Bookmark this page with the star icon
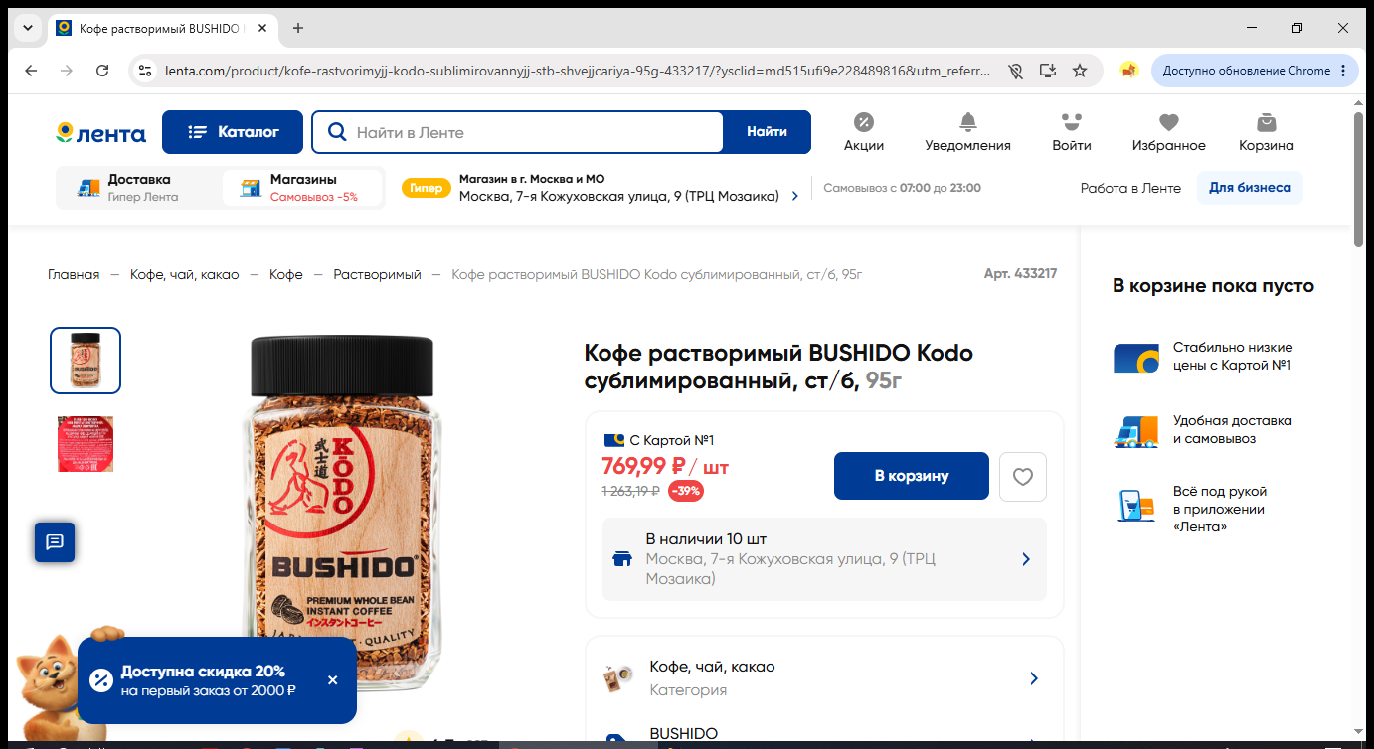This screenshot has height=749, width=1374. pos(1080,71)
